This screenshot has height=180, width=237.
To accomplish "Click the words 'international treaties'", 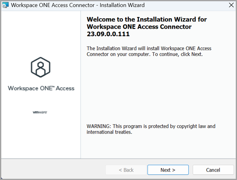I will [x=109, y=132].
